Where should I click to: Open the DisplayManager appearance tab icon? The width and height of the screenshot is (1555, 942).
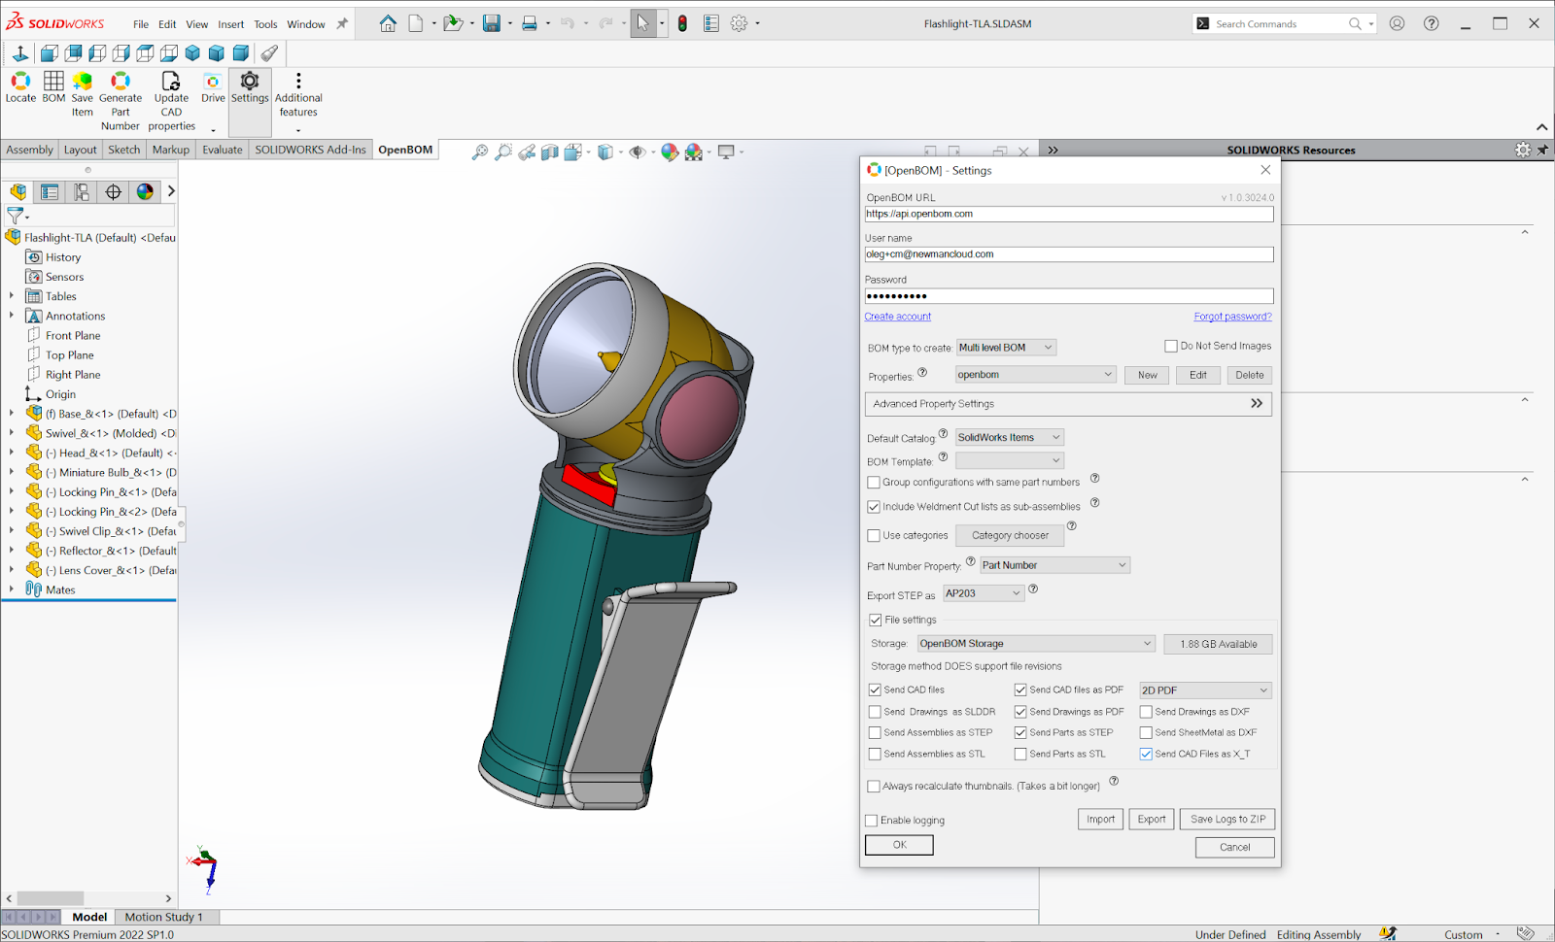145,192
